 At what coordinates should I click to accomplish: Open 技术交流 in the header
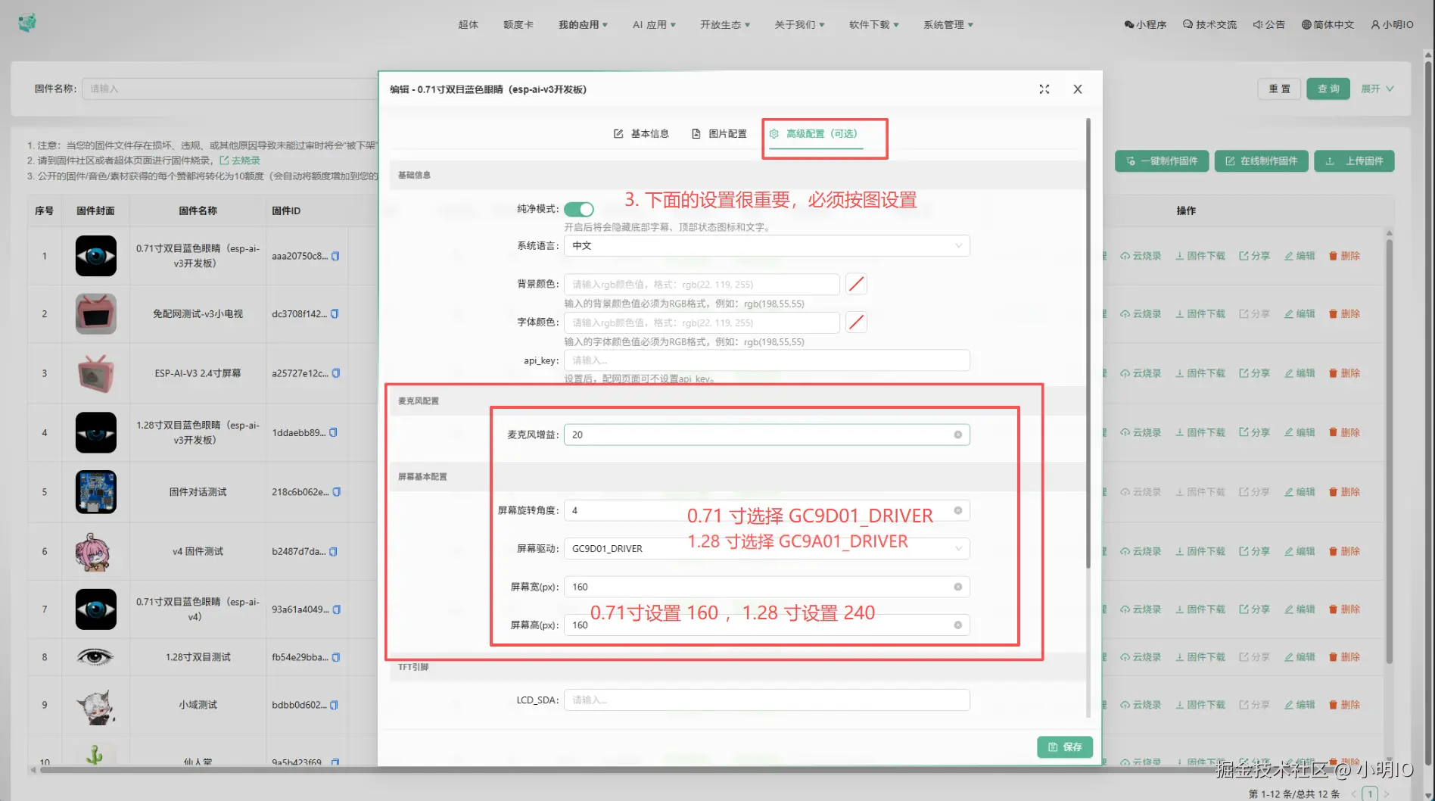(x=1209, y=24)
